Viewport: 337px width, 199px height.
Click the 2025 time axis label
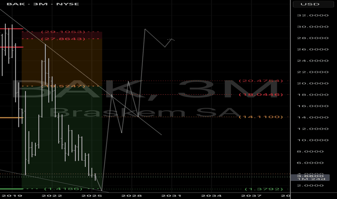coord(92,196)
